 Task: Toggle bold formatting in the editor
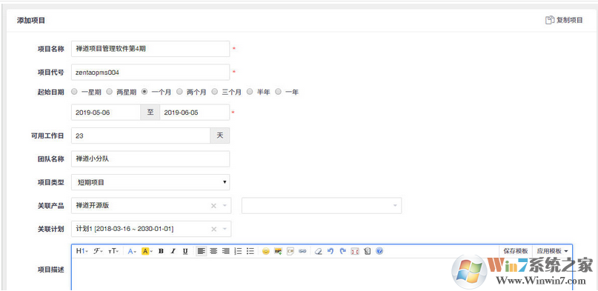[x=161, y=251]
